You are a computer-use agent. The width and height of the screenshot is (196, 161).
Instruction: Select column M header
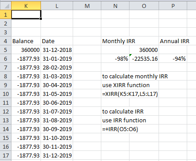[87, 6]
